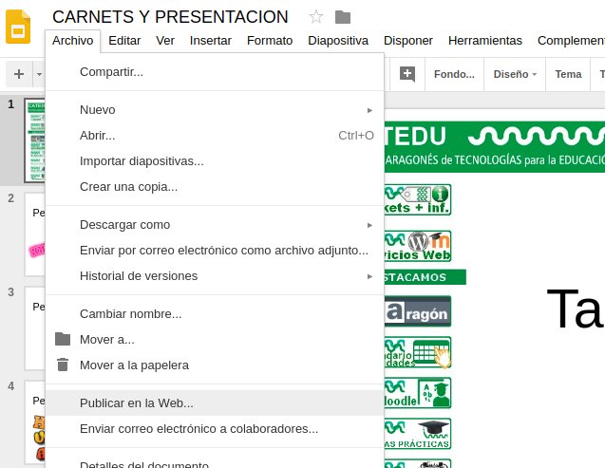Open the Diseño dropdown
This screenshot has height=468, width=605.
515,74
